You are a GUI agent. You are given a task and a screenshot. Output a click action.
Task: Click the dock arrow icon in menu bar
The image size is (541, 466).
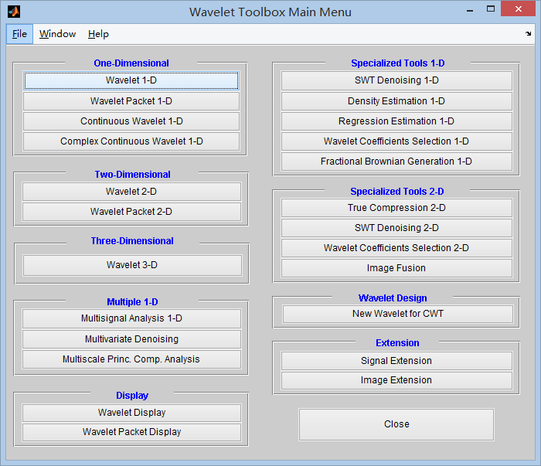coord(528,33)
